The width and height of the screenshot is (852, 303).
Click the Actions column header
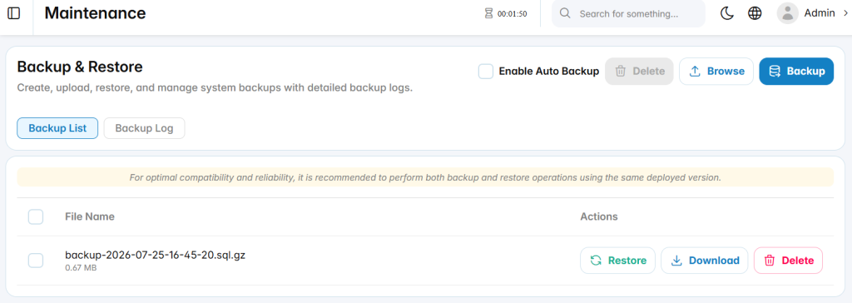[599, 216]
